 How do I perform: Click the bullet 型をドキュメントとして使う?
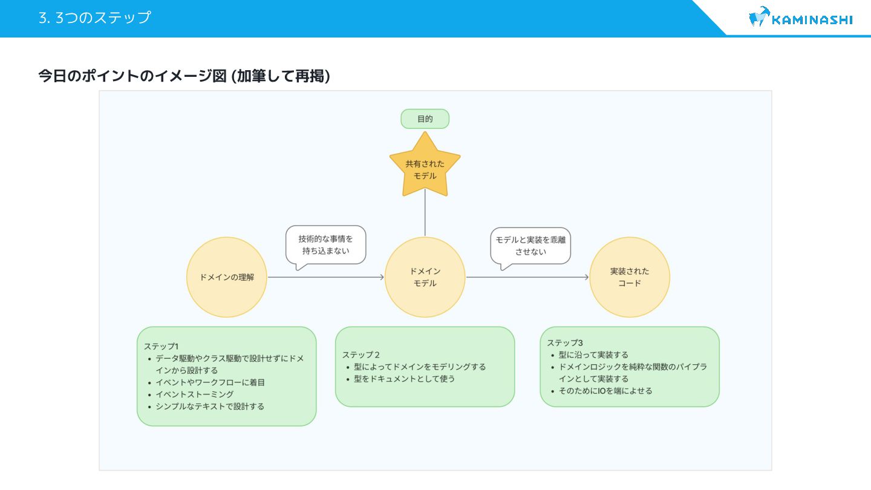pyautogui.click(x=404, y=379)
